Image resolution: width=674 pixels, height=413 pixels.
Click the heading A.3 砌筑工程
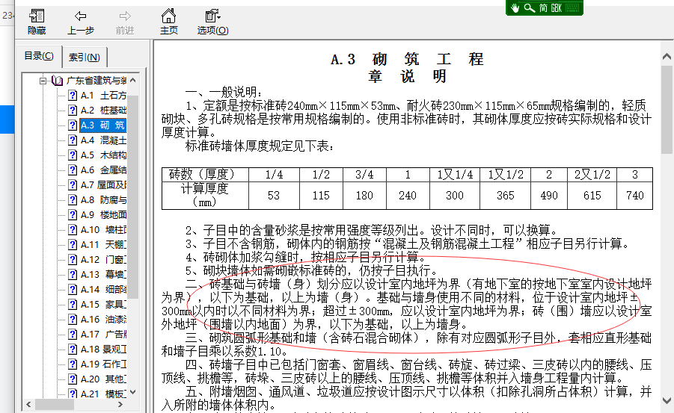click(x=407, y=59)
